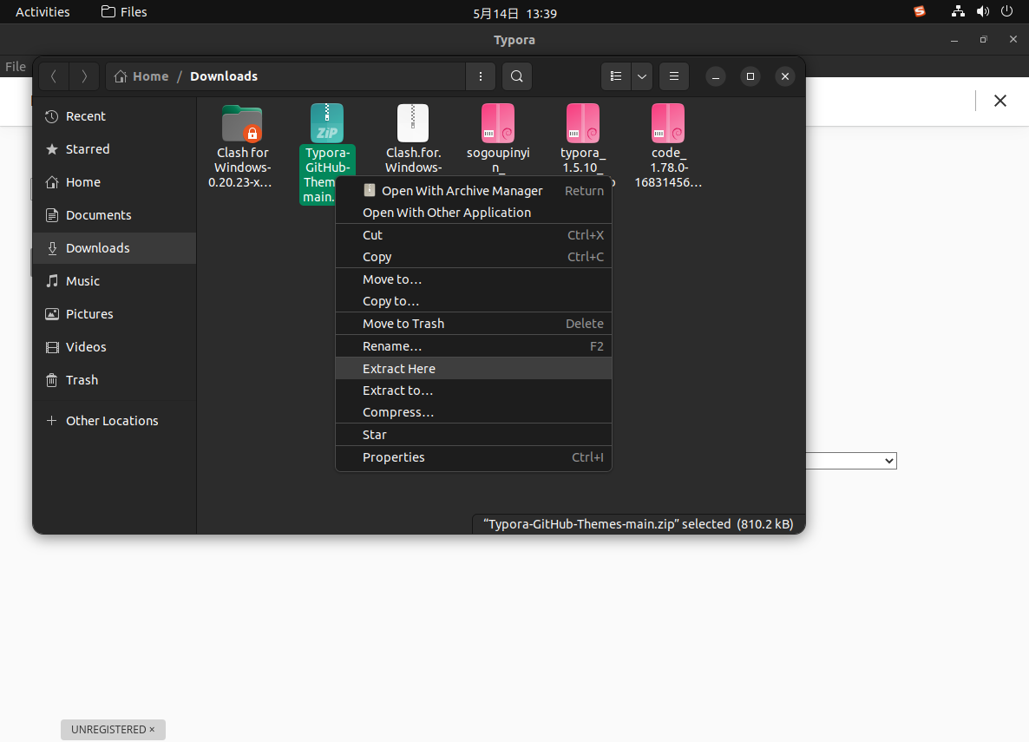Image resolution: width=1029 pixels, height=742 pixels.
Task: Open the power menu tray icon
Action: [x=1006, y=11]
